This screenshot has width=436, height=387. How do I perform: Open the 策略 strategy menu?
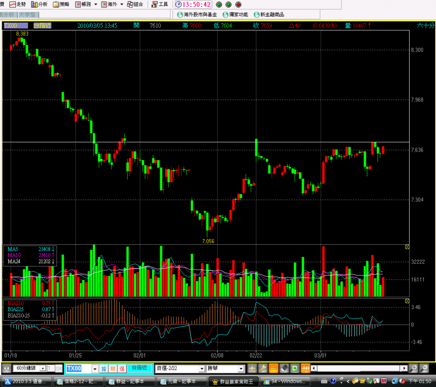point(61,4)
